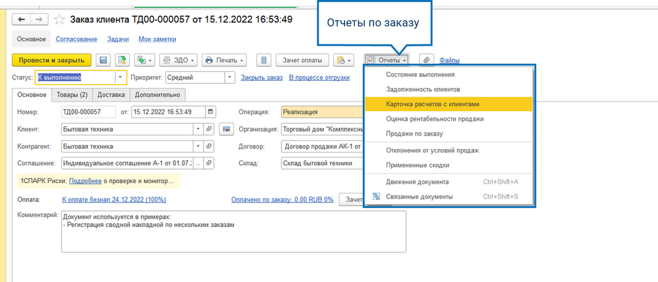Click inside the Комментарий text area

pos(234,232)
